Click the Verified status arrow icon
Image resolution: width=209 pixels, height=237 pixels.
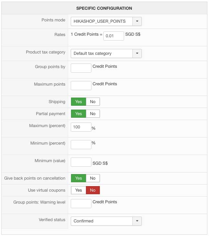[x=137, y=221]
